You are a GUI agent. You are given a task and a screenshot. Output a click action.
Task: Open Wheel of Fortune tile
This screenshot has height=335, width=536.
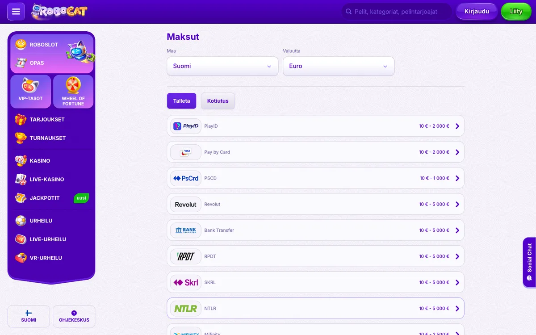pos(73,92)
